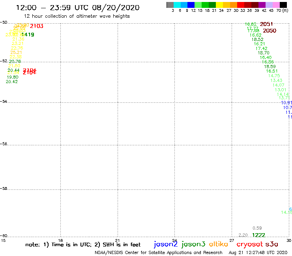Click the dark blue legend swatch
Screen dimensions: 292x256
point(191,5)
